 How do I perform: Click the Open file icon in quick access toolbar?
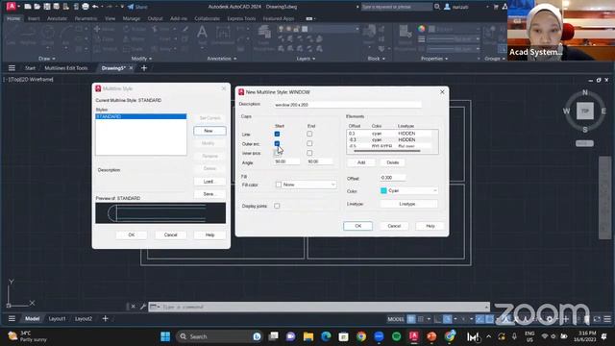coord(37,7)
